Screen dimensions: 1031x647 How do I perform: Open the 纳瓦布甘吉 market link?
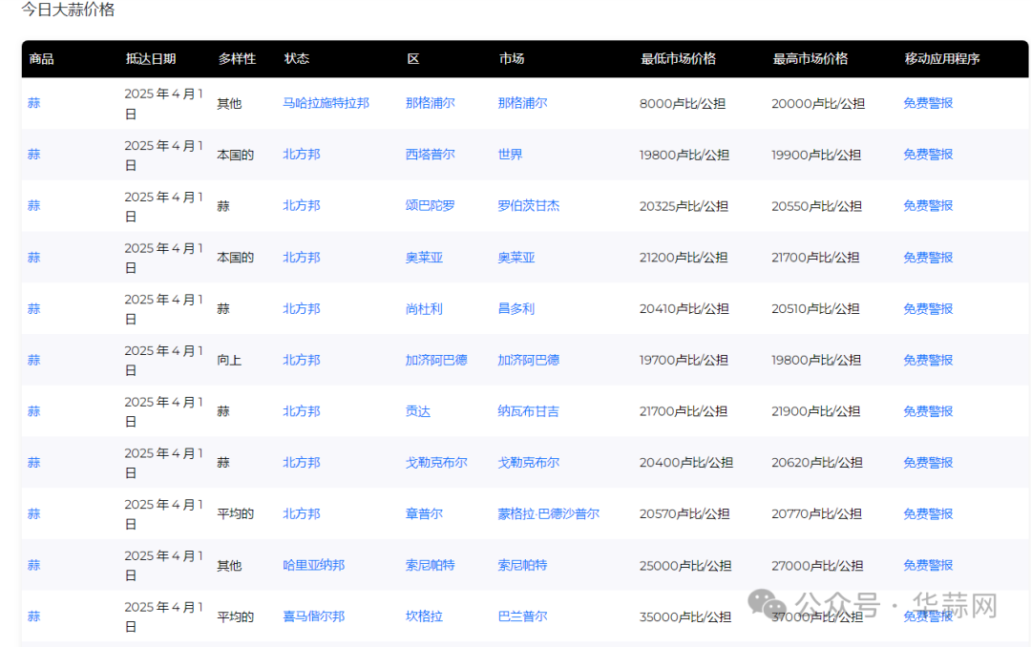pos(529,411)
